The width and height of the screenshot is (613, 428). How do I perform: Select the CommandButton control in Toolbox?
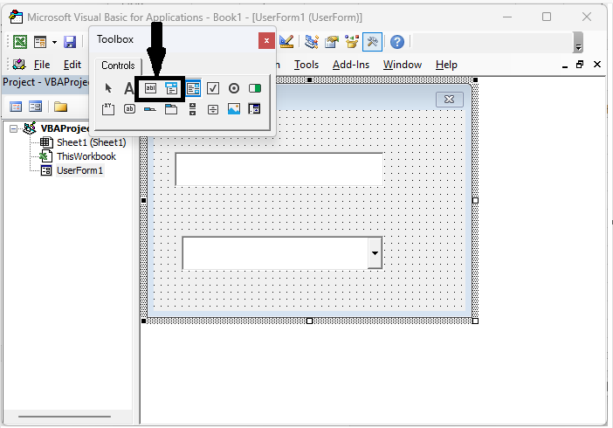pos(129,109)
